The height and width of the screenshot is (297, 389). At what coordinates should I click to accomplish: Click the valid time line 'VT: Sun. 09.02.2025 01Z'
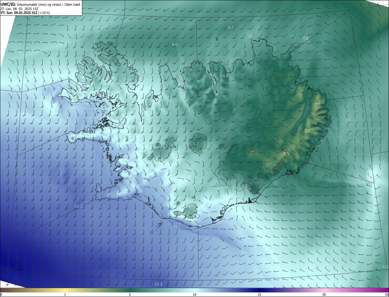point(19,13)
